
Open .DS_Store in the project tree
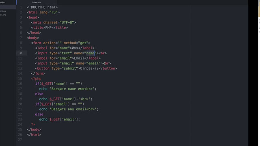[x=3, y=11]
